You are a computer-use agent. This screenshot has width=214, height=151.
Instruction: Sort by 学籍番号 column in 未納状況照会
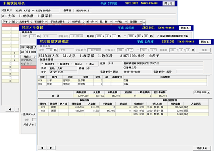click(40, 21)
